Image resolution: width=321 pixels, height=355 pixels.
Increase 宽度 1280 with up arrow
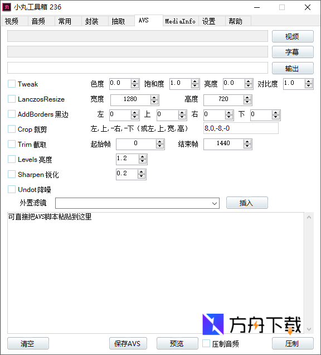coord(154,97)
